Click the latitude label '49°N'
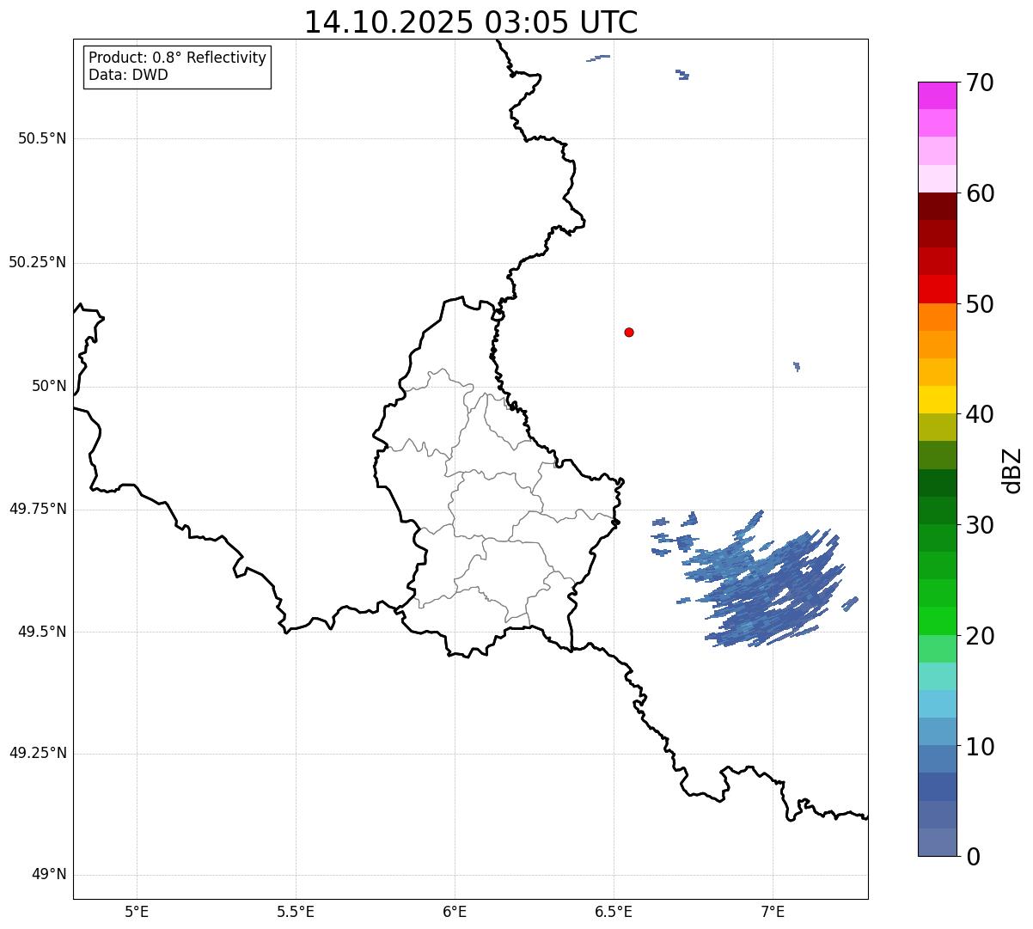The image size is (1033, 929). pos(49,875)
